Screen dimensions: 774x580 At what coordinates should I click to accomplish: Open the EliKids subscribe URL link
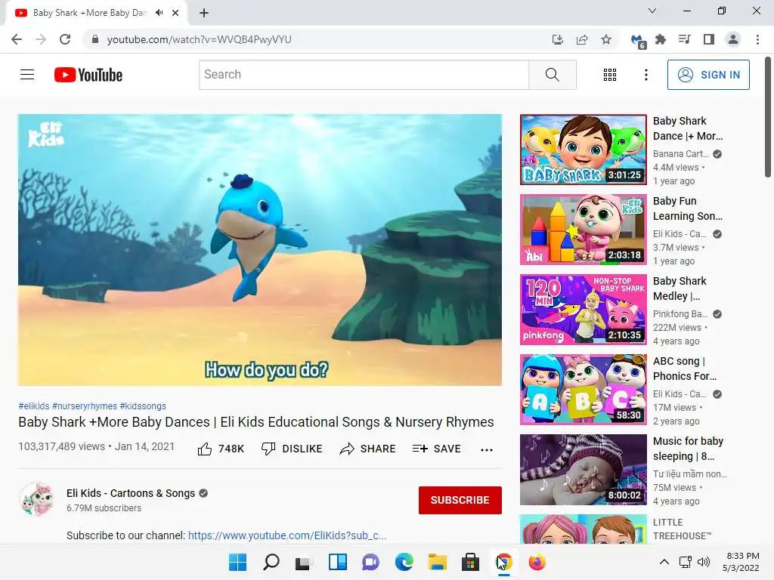(x=287, y=535)
